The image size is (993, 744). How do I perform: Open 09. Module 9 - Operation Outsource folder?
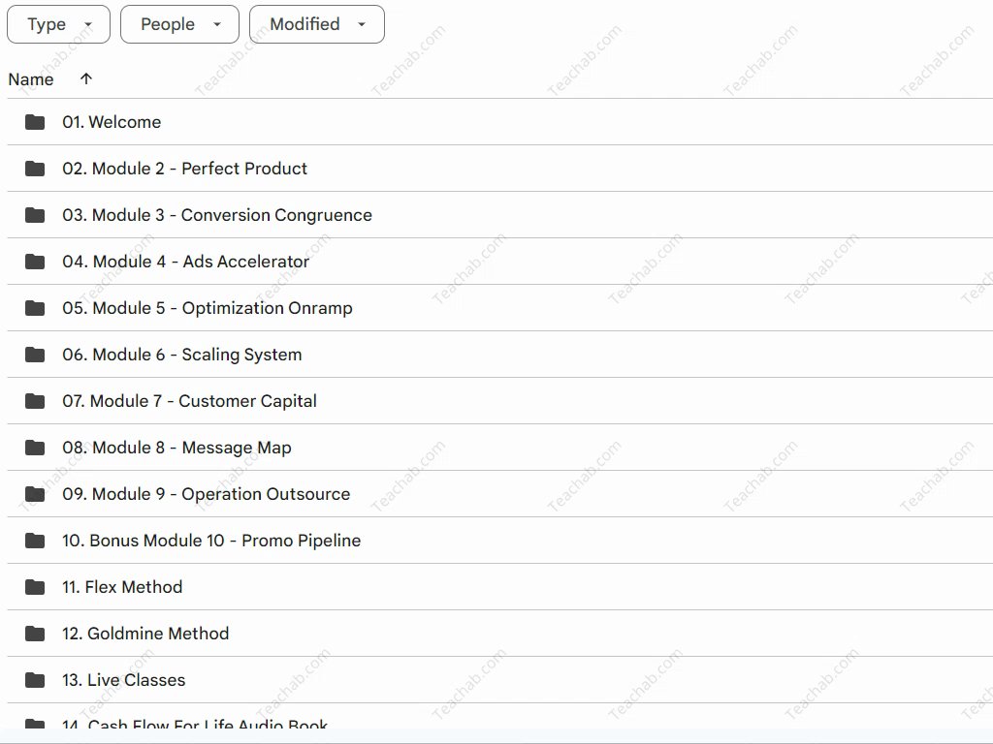(x=207, y=494)
